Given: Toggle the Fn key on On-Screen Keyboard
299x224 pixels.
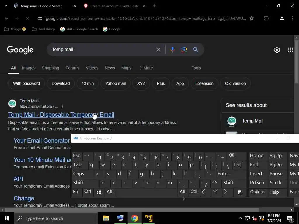Looking at the screenshot, I should pyautogui.click(x=77, y=192).
